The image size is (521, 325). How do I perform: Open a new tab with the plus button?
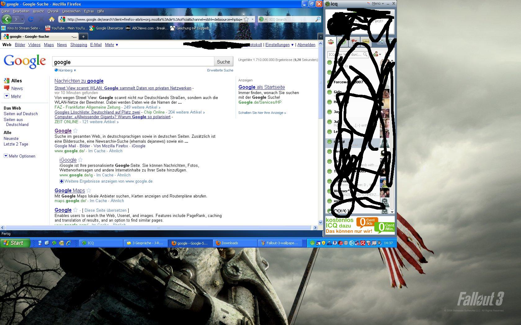click(x=83, y=37)
